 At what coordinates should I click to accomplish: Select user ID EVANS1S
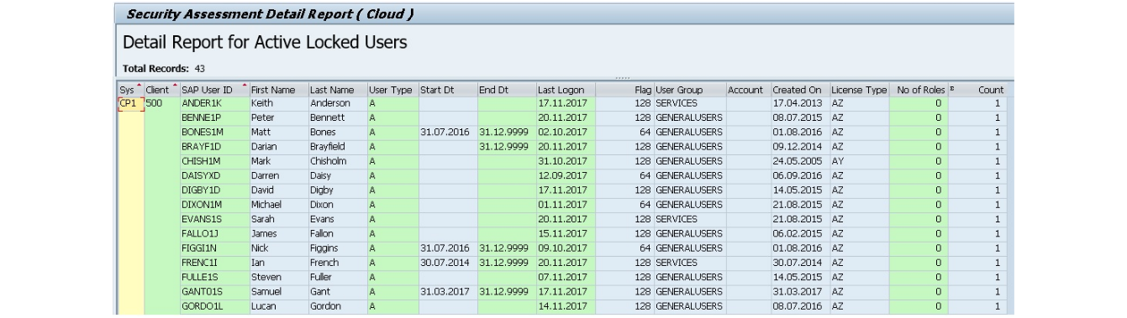tap(214, 218)
